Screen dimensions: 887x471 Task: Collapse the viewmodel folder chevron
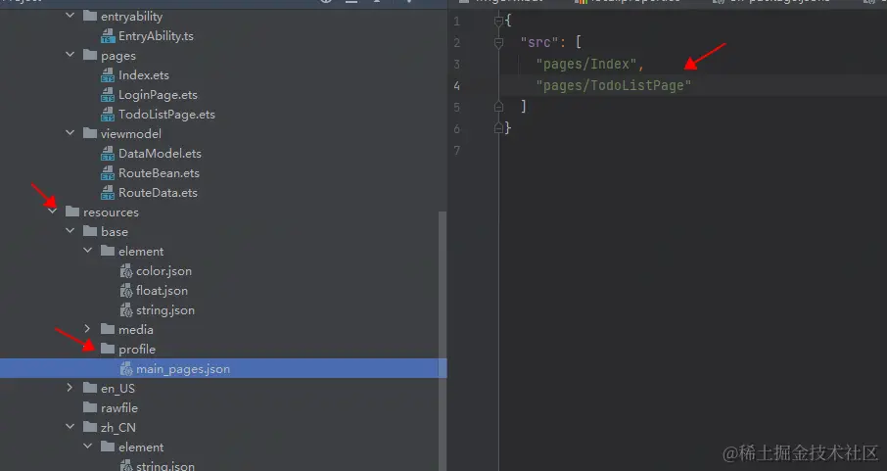70,133
